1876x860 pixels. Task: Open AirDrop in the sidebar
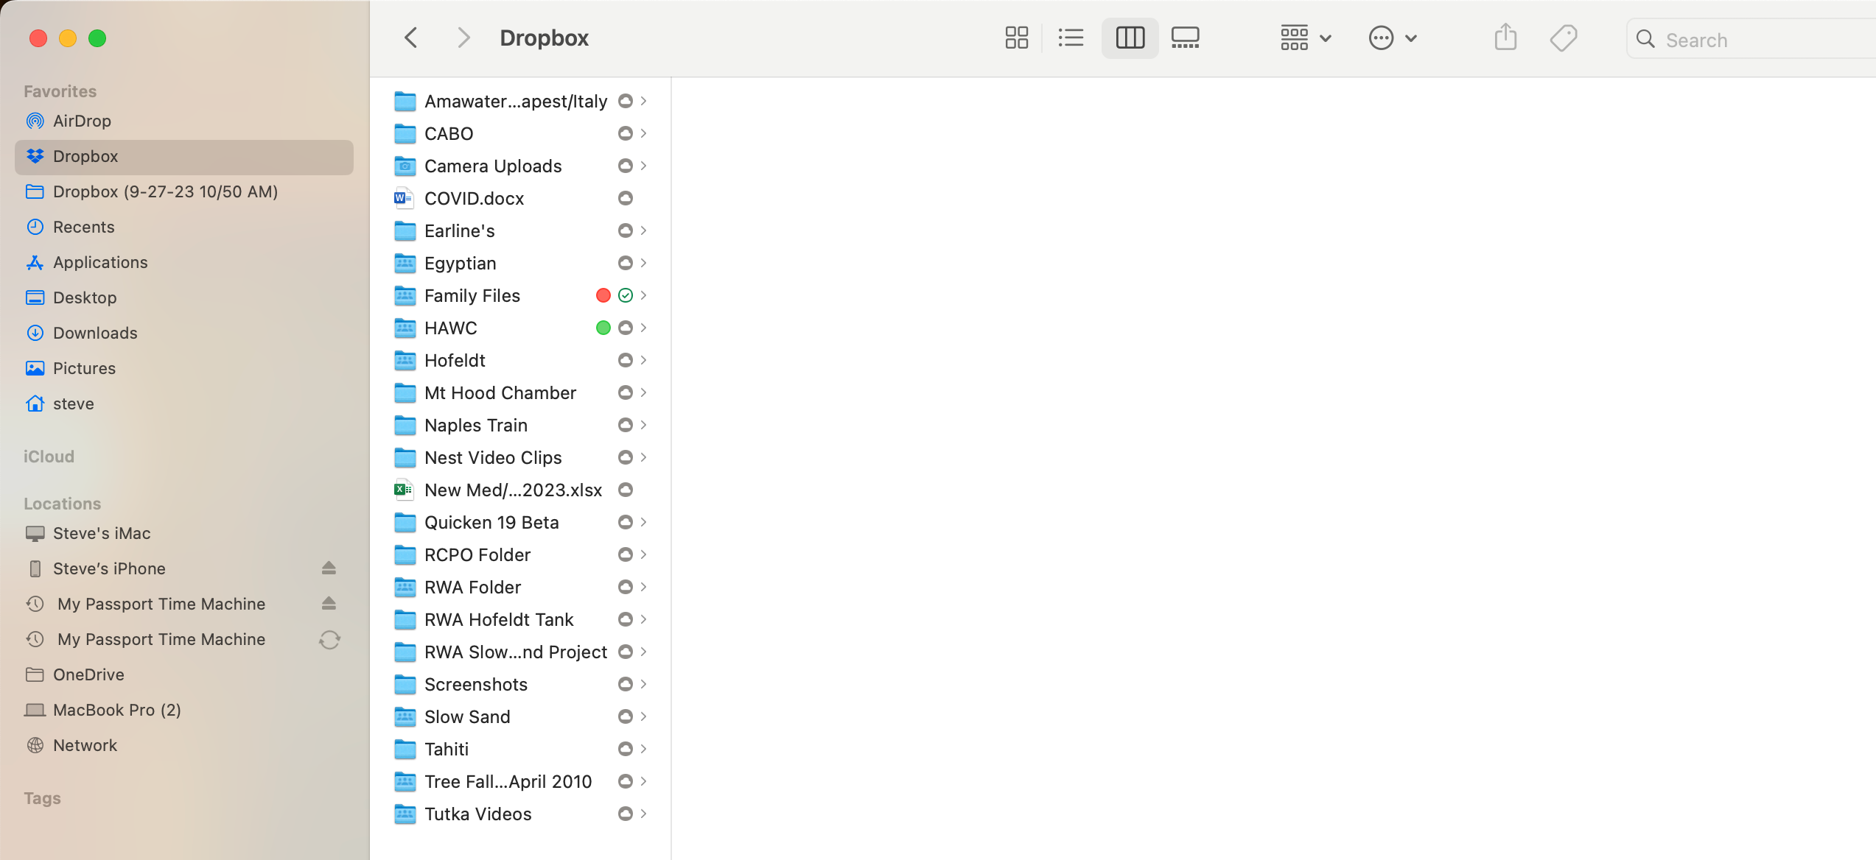184,121
